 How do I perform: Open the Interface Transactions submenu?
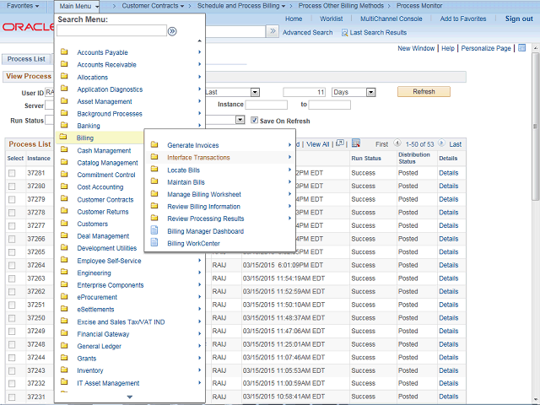pyautogui.click(x=198, y=158)
